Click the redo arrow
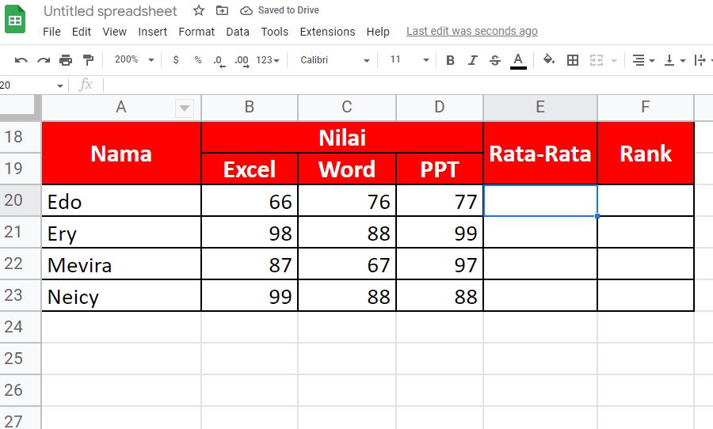713x429 pixels. point(44,60)
